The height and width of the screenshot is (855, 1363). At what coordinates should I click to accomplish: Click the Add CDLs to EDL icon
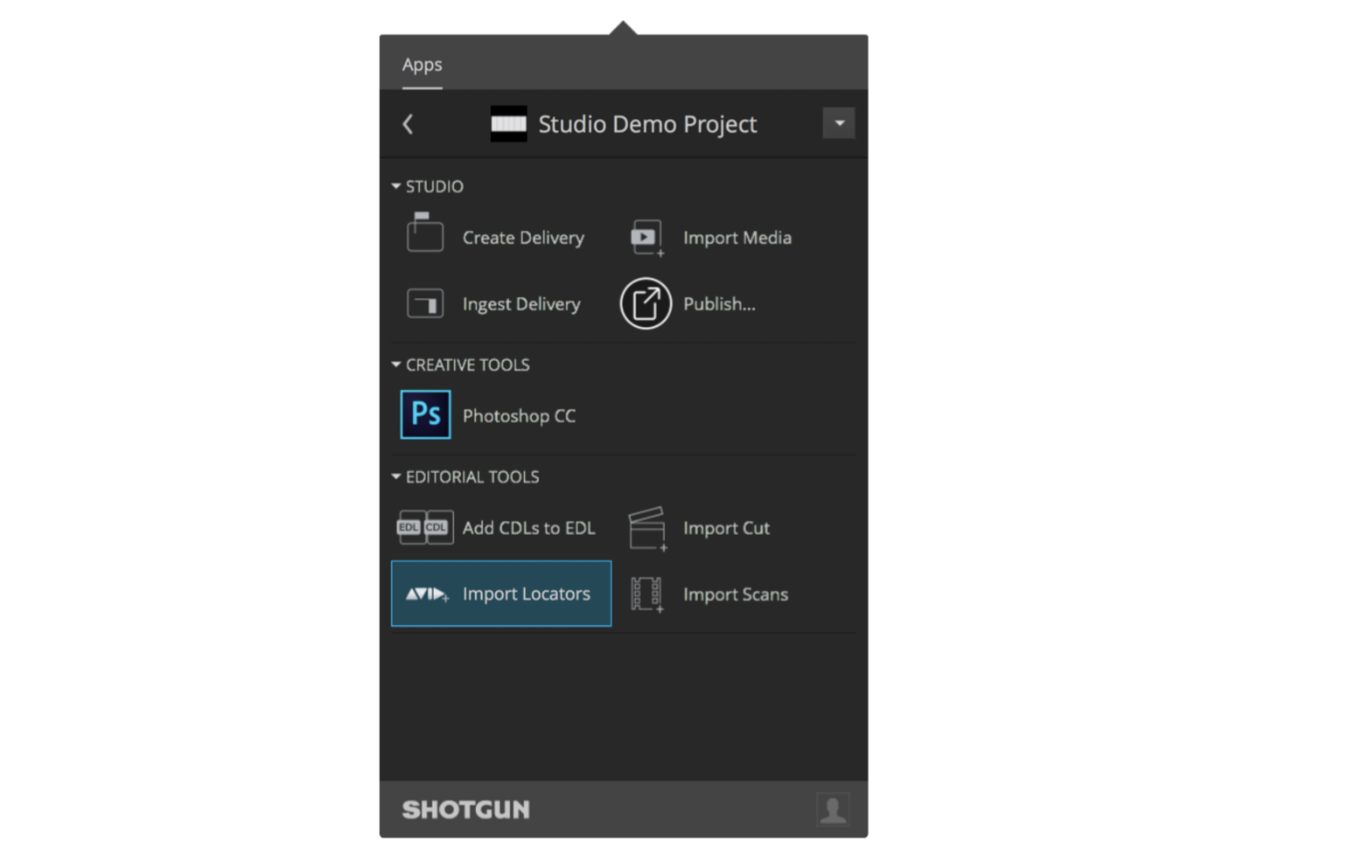tap(425, 527)
